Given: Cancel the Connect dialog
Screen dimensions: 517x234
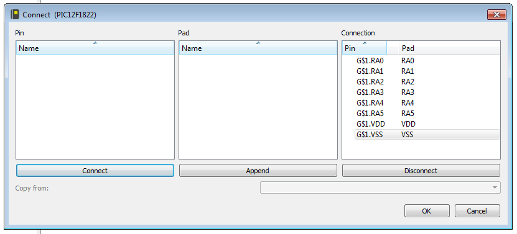Looking at the screenshot, I should coord(477,211).
